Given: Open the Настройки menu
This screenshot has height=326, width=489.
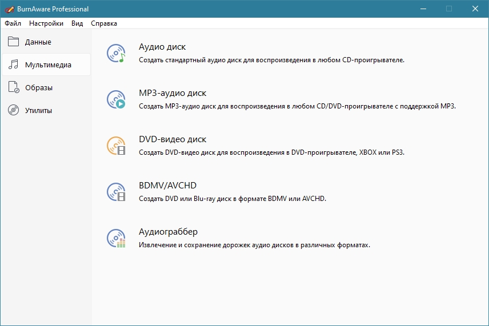Looking at the screenshot, I should (x=46, y=23).
